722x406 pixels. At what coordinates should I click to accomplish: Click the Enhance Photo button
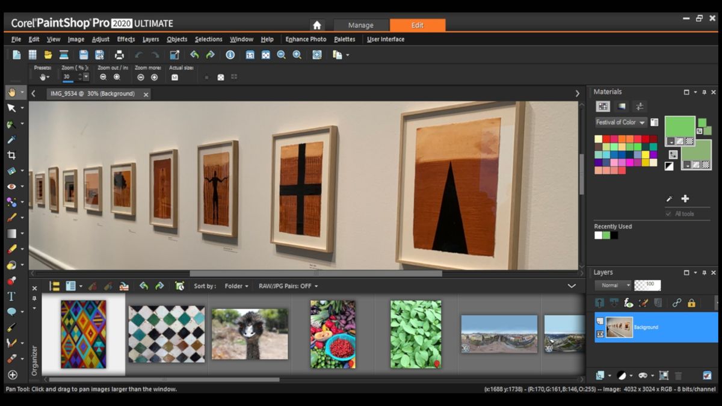tap(306, 39)
